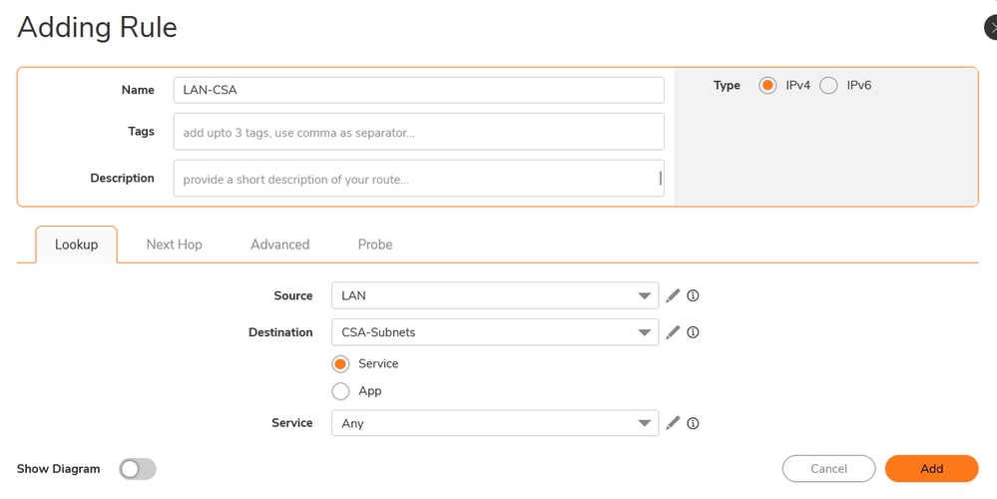Choose the App radio option
The height and width of the screenshot is (499, 997).
pos(341,391)
